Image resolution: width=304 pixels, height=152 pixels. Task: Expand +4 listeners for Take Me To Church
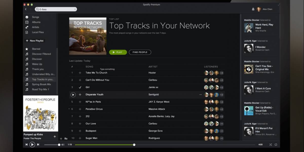pyautogui.click(x=221, y=73)
